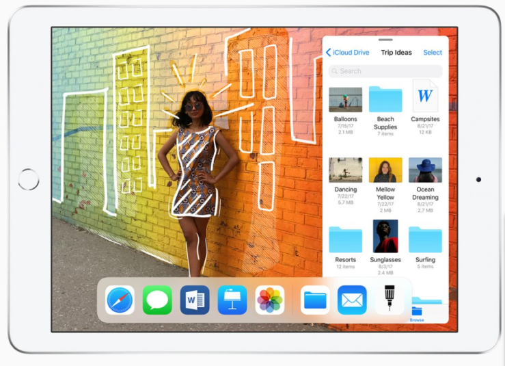Launch the Messages app in dock

157,300
